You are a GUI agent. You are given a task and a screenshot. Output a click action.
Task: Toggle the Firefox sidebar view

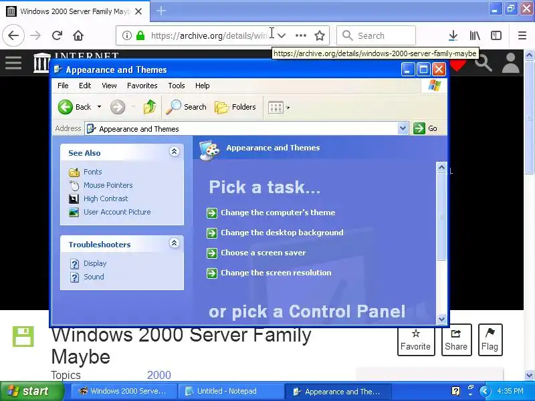[x=496, y=35]
